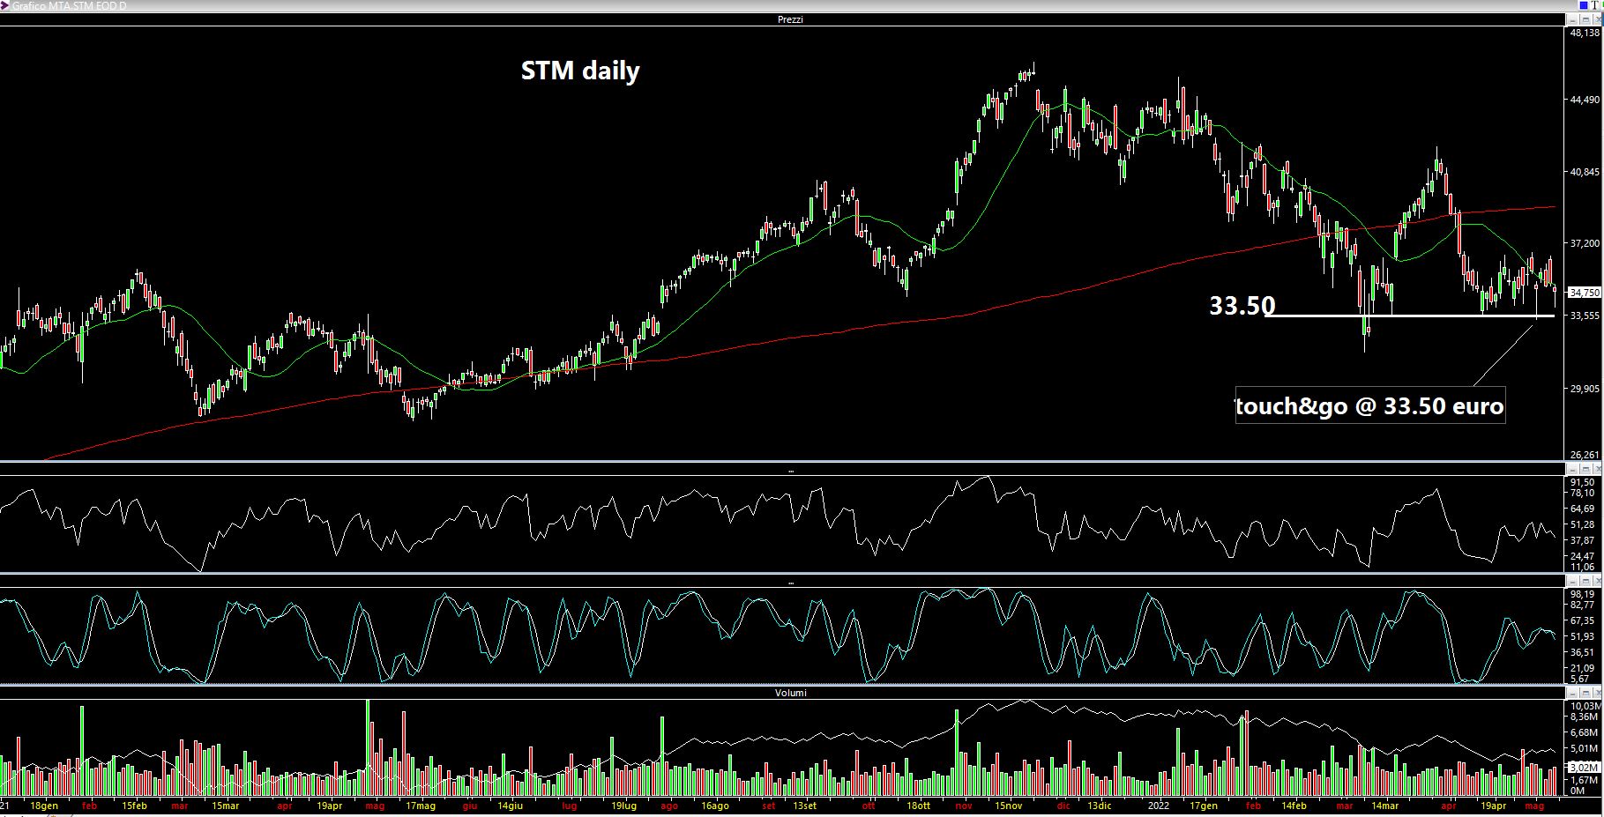Click the 51,93 oscillator scale value
Screen dimensions: 1604x817
[1583, 636]
